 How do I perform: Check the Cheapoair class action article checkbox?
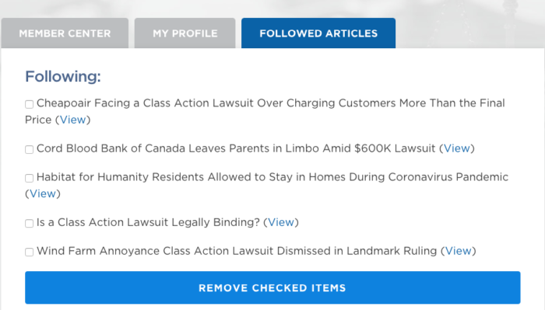pyautogui.click(x=30, y=104)
